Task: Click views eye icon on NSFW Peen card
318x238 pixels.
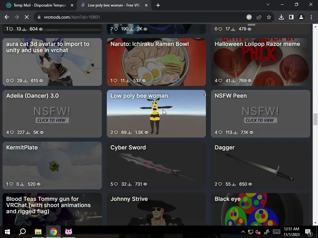Action: click(x=251, y=132)
